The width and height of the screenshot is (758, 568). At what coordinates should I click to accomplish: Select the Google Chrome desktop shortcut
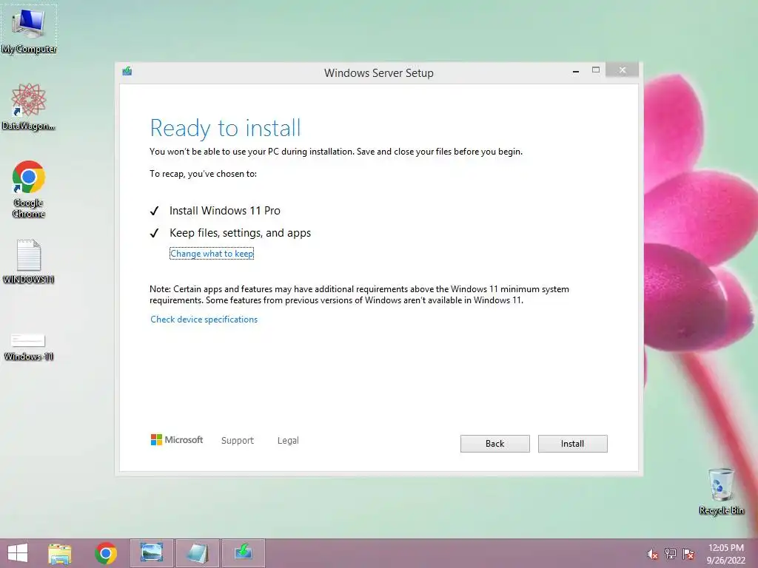29,189
